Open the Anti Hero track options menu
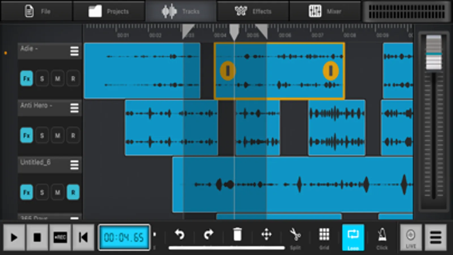This screenshot has height=255, width=453. 74,108
